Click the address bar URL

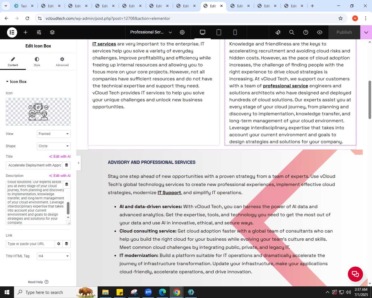coord(108,18)
